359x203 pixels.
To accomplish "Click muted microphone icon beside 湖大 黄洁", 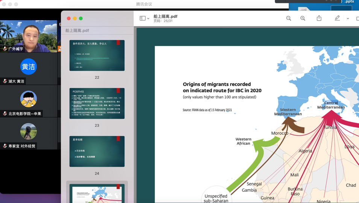I will [x=5, y=81].
